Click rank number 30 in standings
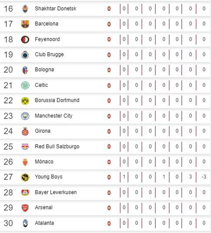 pyautogui.click(x=8, y=223)
